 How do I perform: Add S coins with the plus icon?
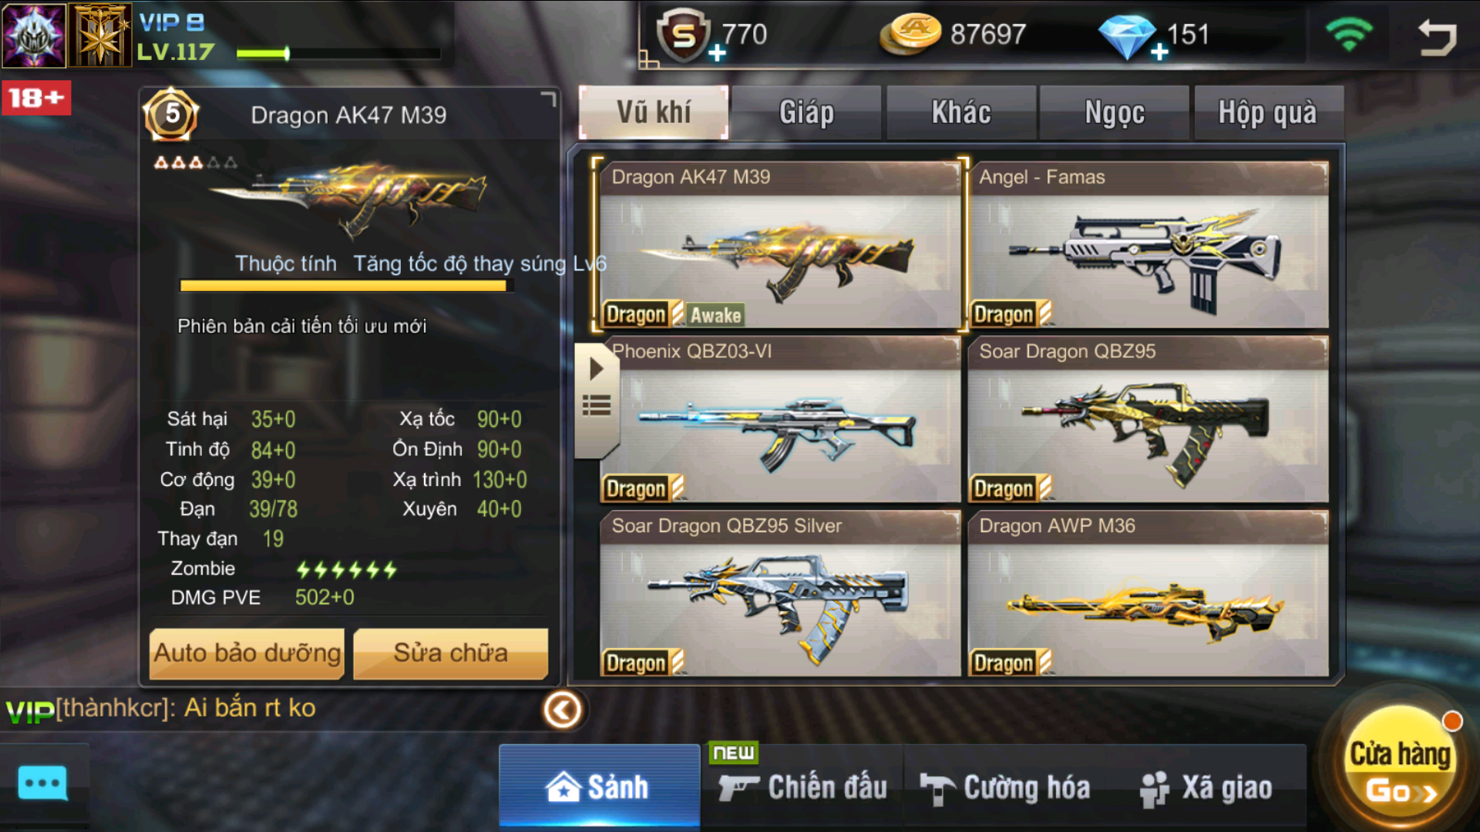pyautogui.click(x=717, y=52)
